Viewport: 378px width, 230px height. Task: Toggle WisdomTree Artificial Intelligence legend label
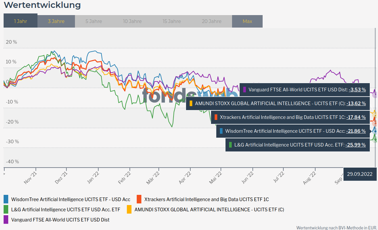tap(70, 199)
